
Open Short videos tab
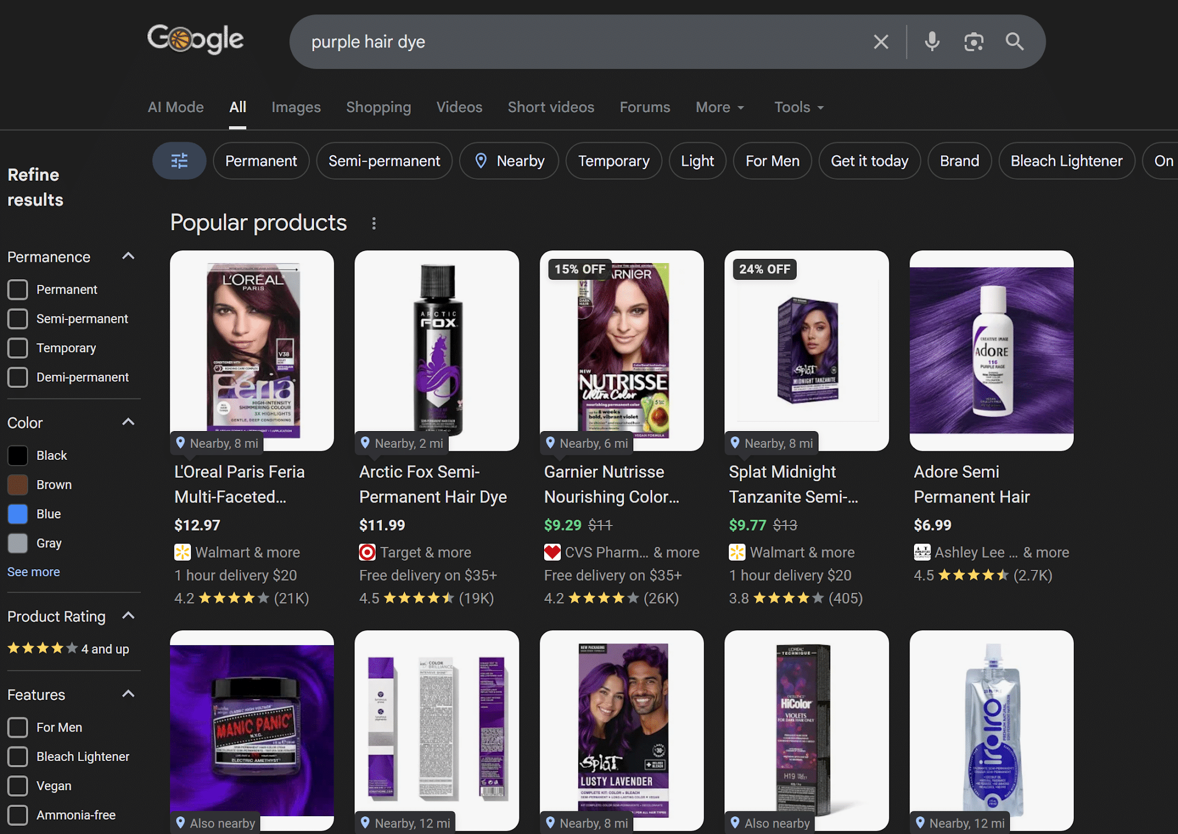551,108
